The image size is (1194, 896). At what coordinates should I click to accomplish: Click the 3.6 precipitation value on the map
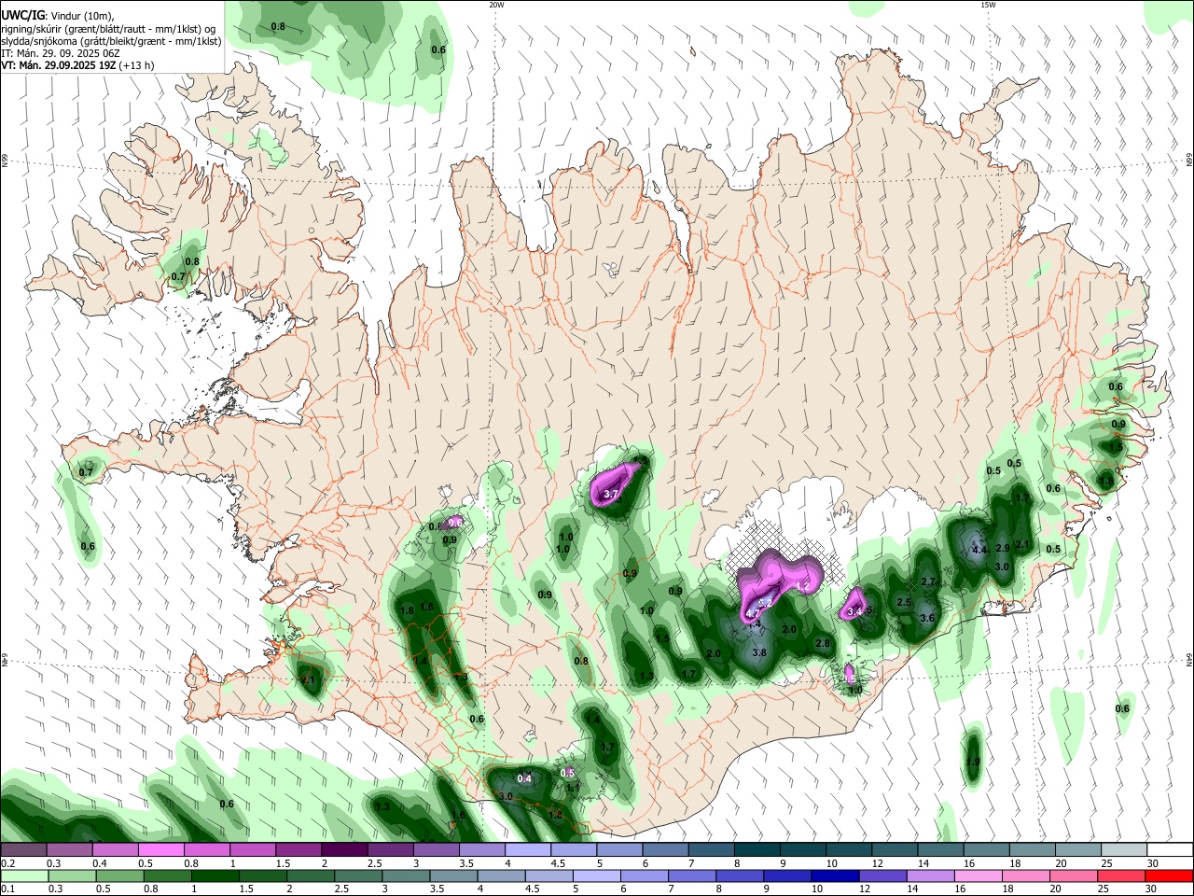927,618
